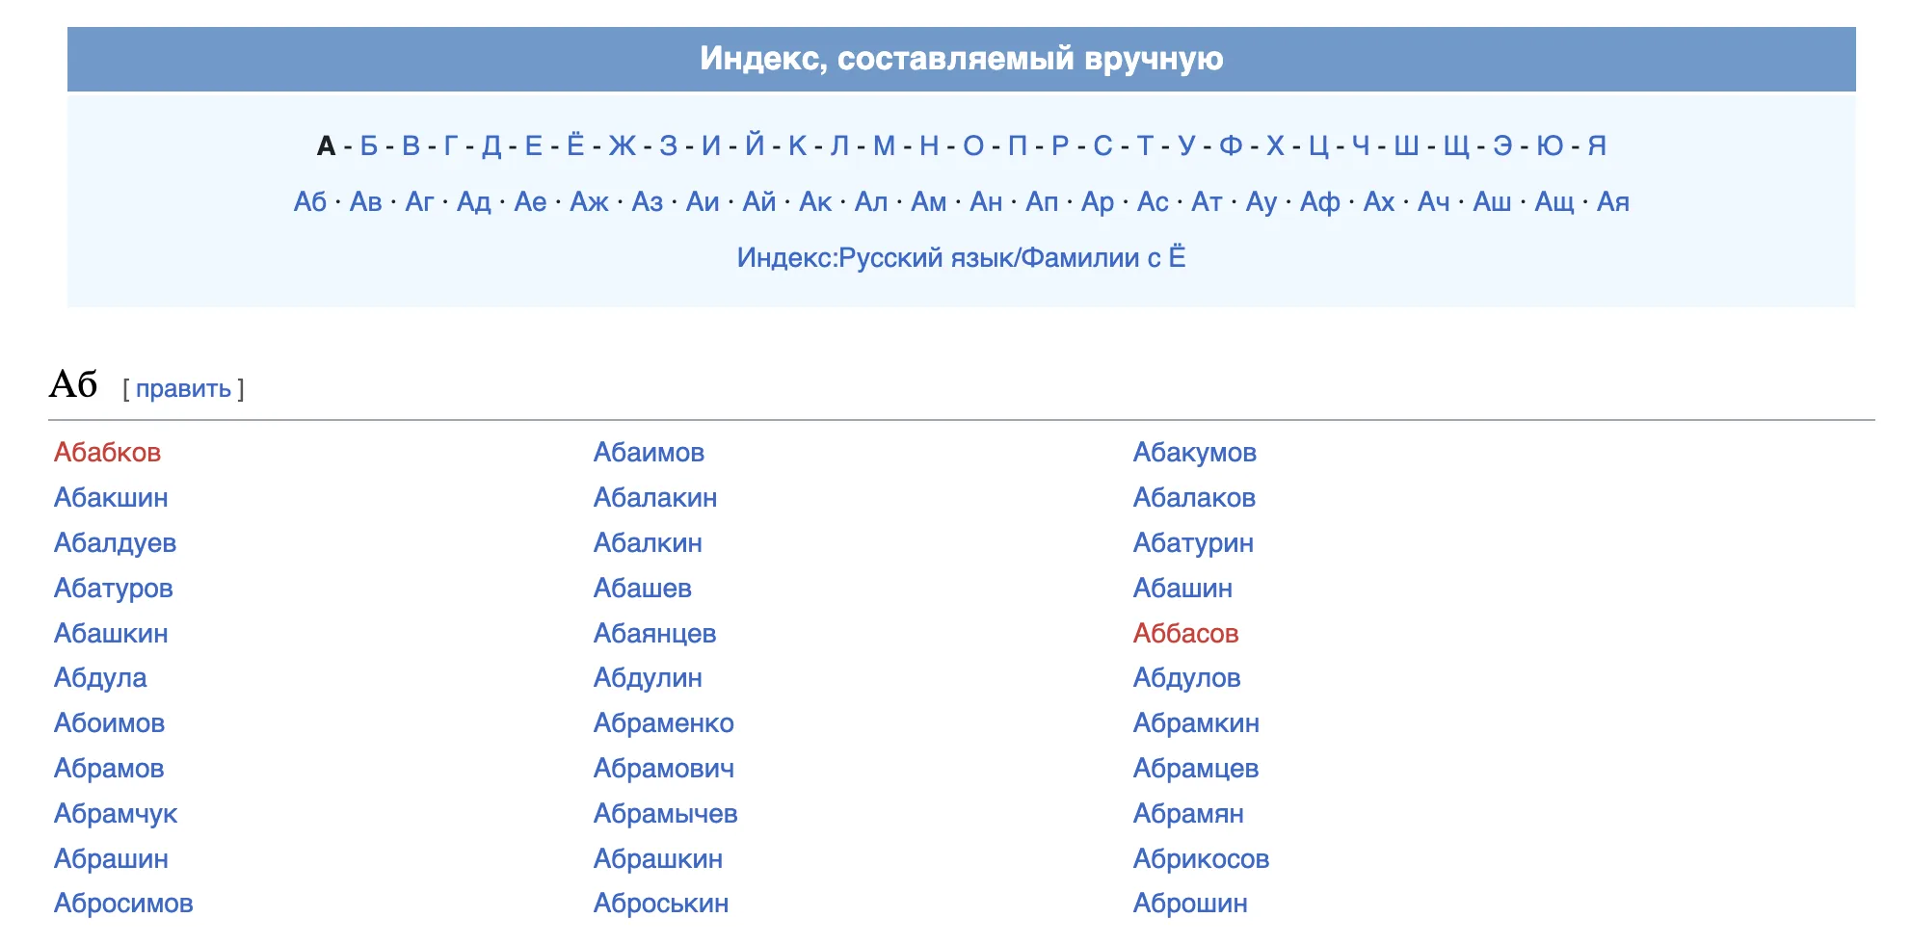
Task: Jump to the В section
Action: (x=410, y=146)
